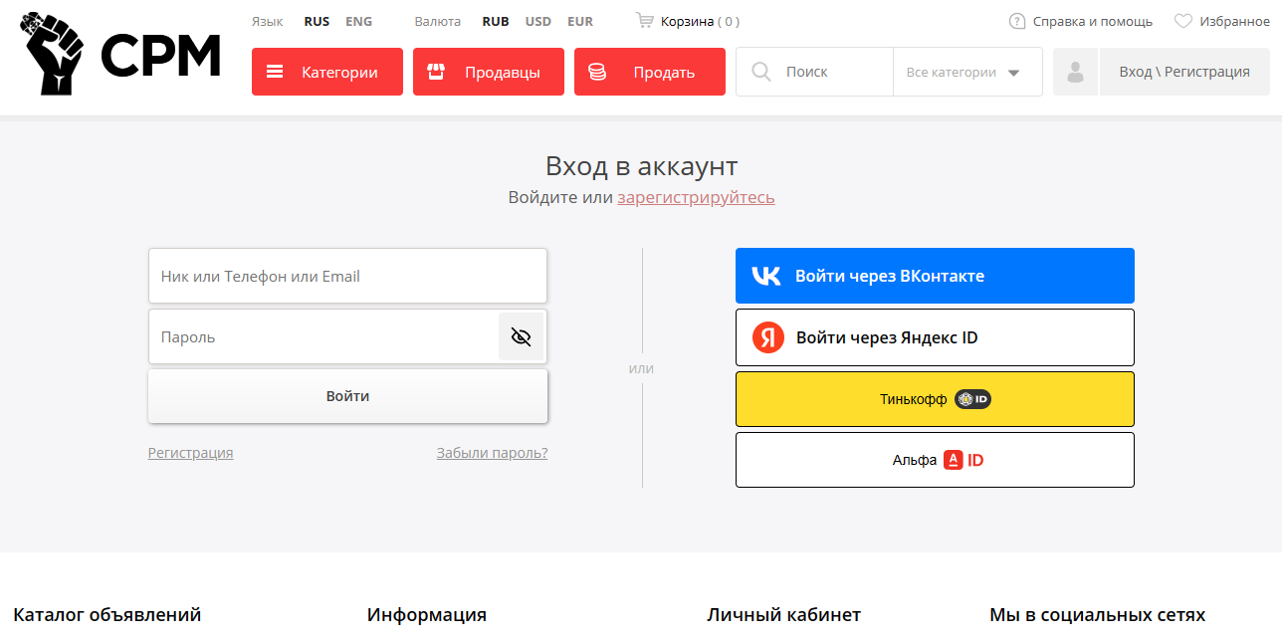Click Мы в социальных сетях heading
This screenshot has width=1282, height=642.
pyautogui.click(x=1097, y=614)
